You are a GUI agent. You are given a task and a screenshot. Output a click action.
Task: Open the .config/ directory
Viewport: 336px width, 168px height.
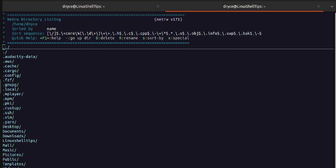pos(11,75)
